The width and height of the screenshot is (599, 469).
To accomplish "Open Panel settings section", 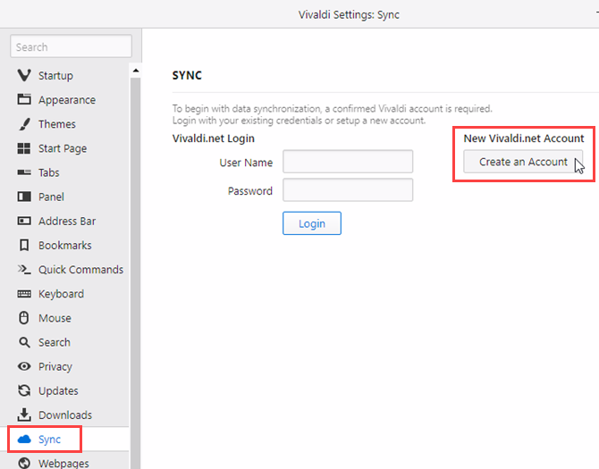I will 64,197.
